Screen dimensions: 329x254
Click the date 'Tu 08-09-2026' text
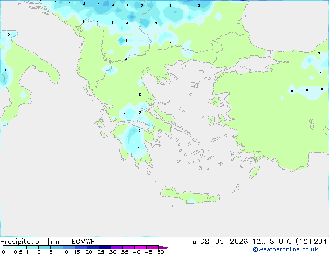click(218, 242)
